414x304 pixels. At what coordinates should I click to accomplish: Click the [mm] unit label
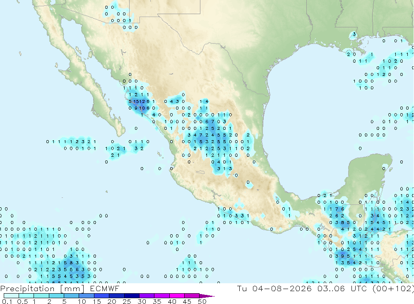click(72, 289)
